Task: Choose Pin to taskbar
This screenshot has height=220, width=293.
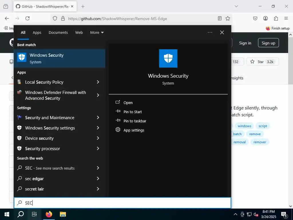Action: [135, 121]
